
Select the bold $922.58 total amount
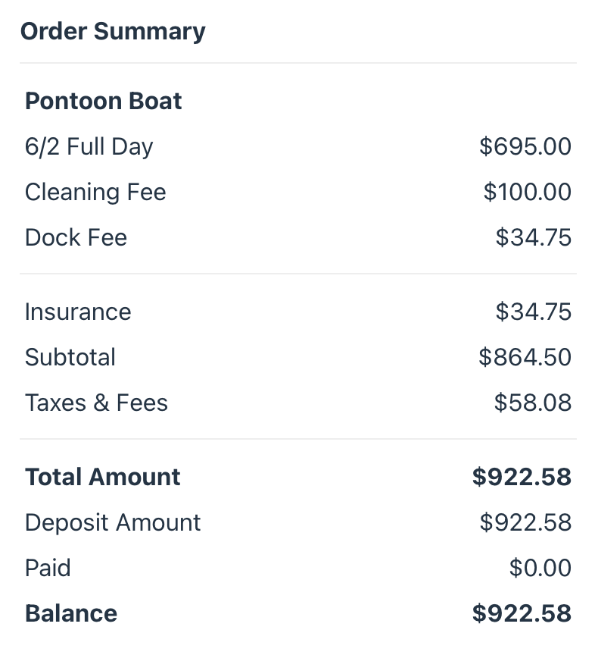pyautogui.click(x=522, y=477)
